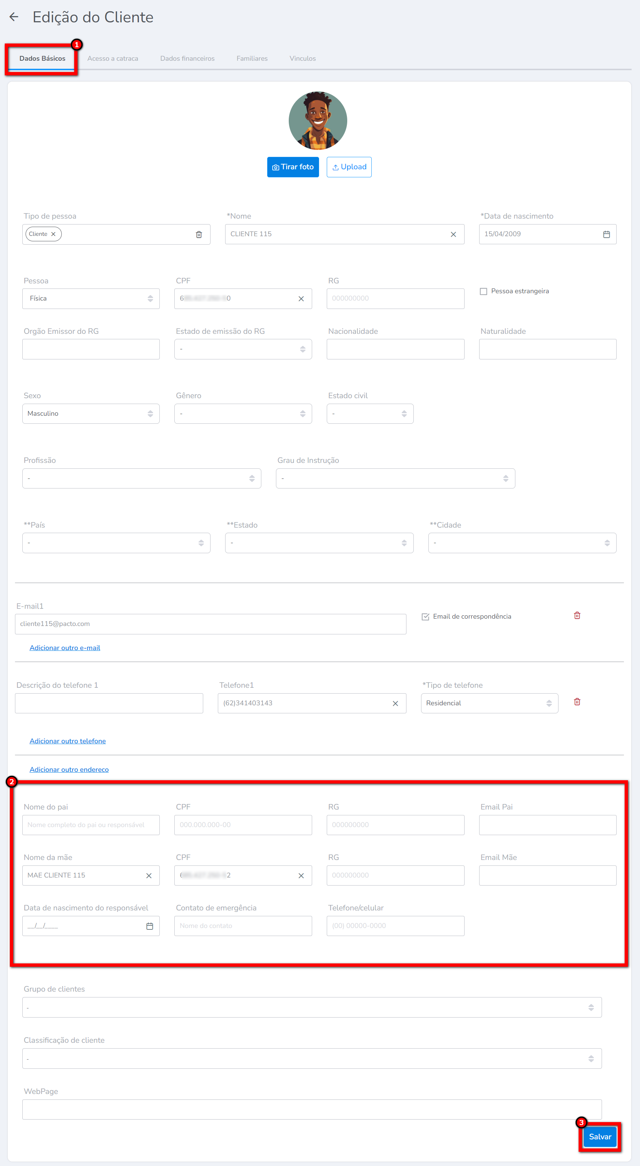The height and width of the screenshot is (1166, 640).
Task: Open the Sexo dropdown
Action: pos(91,414)
